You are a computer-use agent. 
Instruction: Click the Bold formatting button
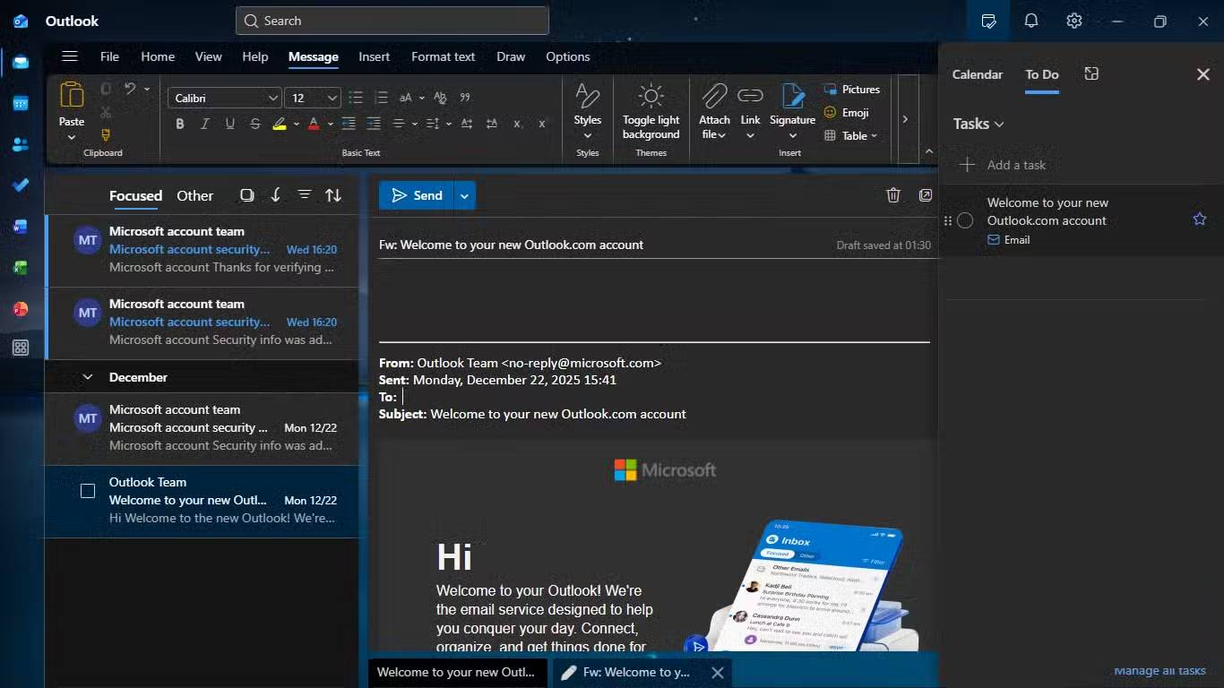180,124
